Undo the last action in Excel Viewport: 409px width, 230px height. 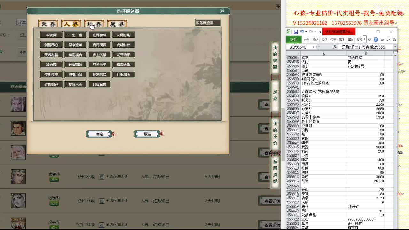click(302, 32)
